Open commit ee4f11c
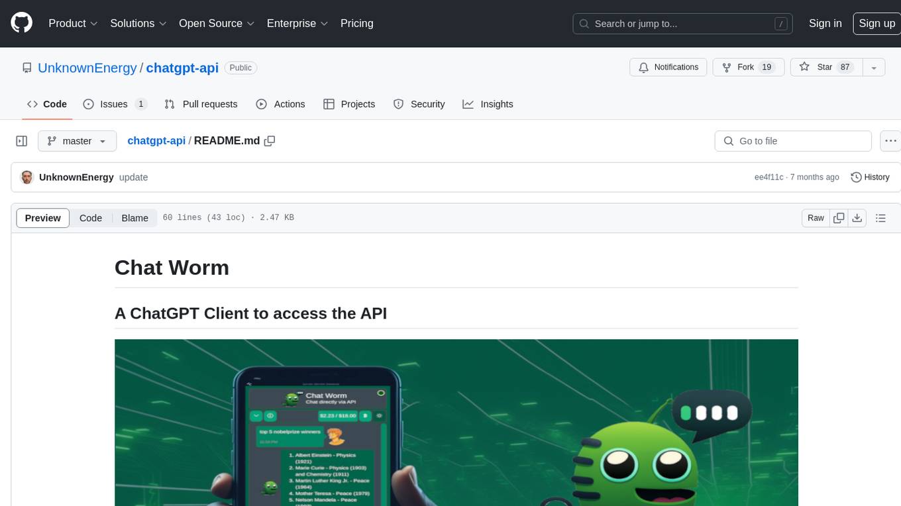901x506 pixels. (x=768, y=177)
